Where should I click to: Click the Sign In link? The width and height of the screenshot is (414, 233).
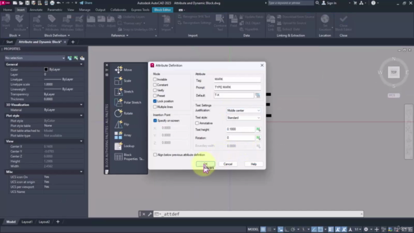(x=329, y=3)
